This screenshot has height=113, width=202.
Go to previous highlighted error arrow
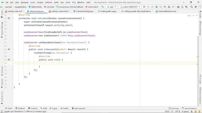(x=193, y=15)
